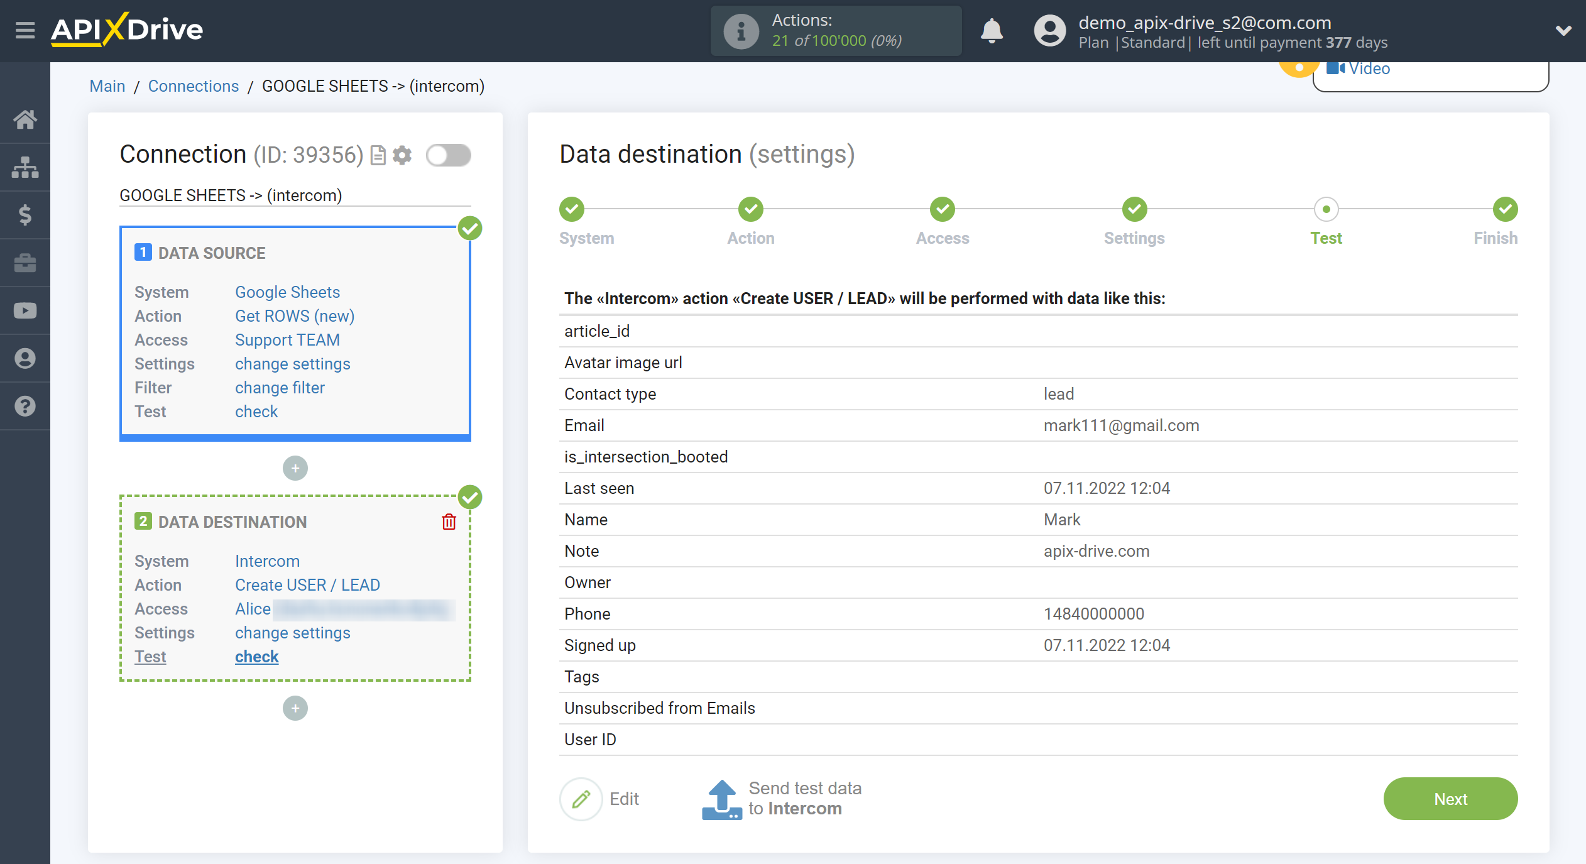Open Intercom destination system link

pos(267,561)
